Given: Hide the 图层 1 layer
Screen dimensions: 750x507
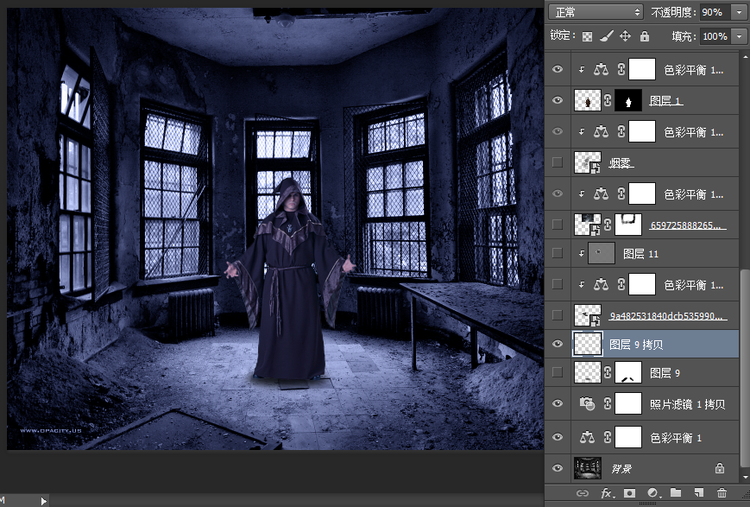Looking at the screenshot, I should click(x=558, y=101).
